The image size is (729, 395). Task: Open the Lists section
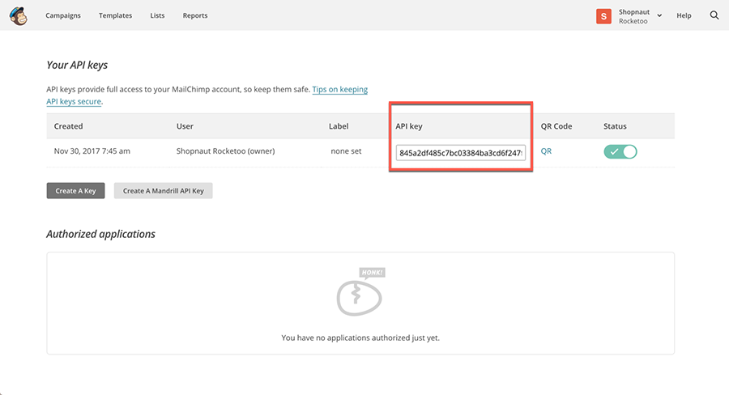[157, 15]
